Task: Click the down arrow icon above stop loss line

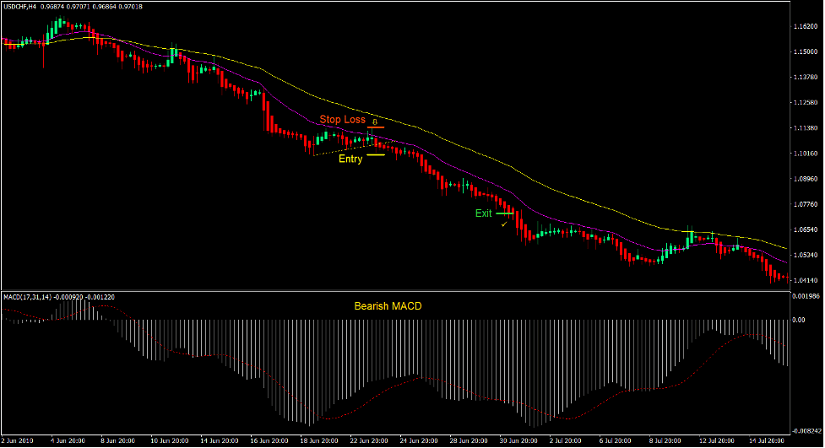Action: point(375,121)
